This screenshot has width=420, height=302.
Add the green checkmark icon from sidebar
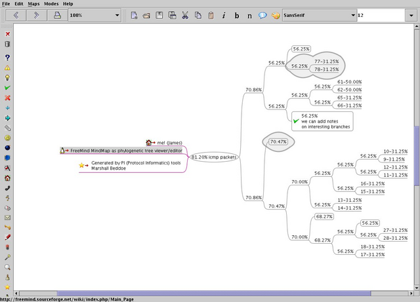pyautogui.click(x=7, y=88)
